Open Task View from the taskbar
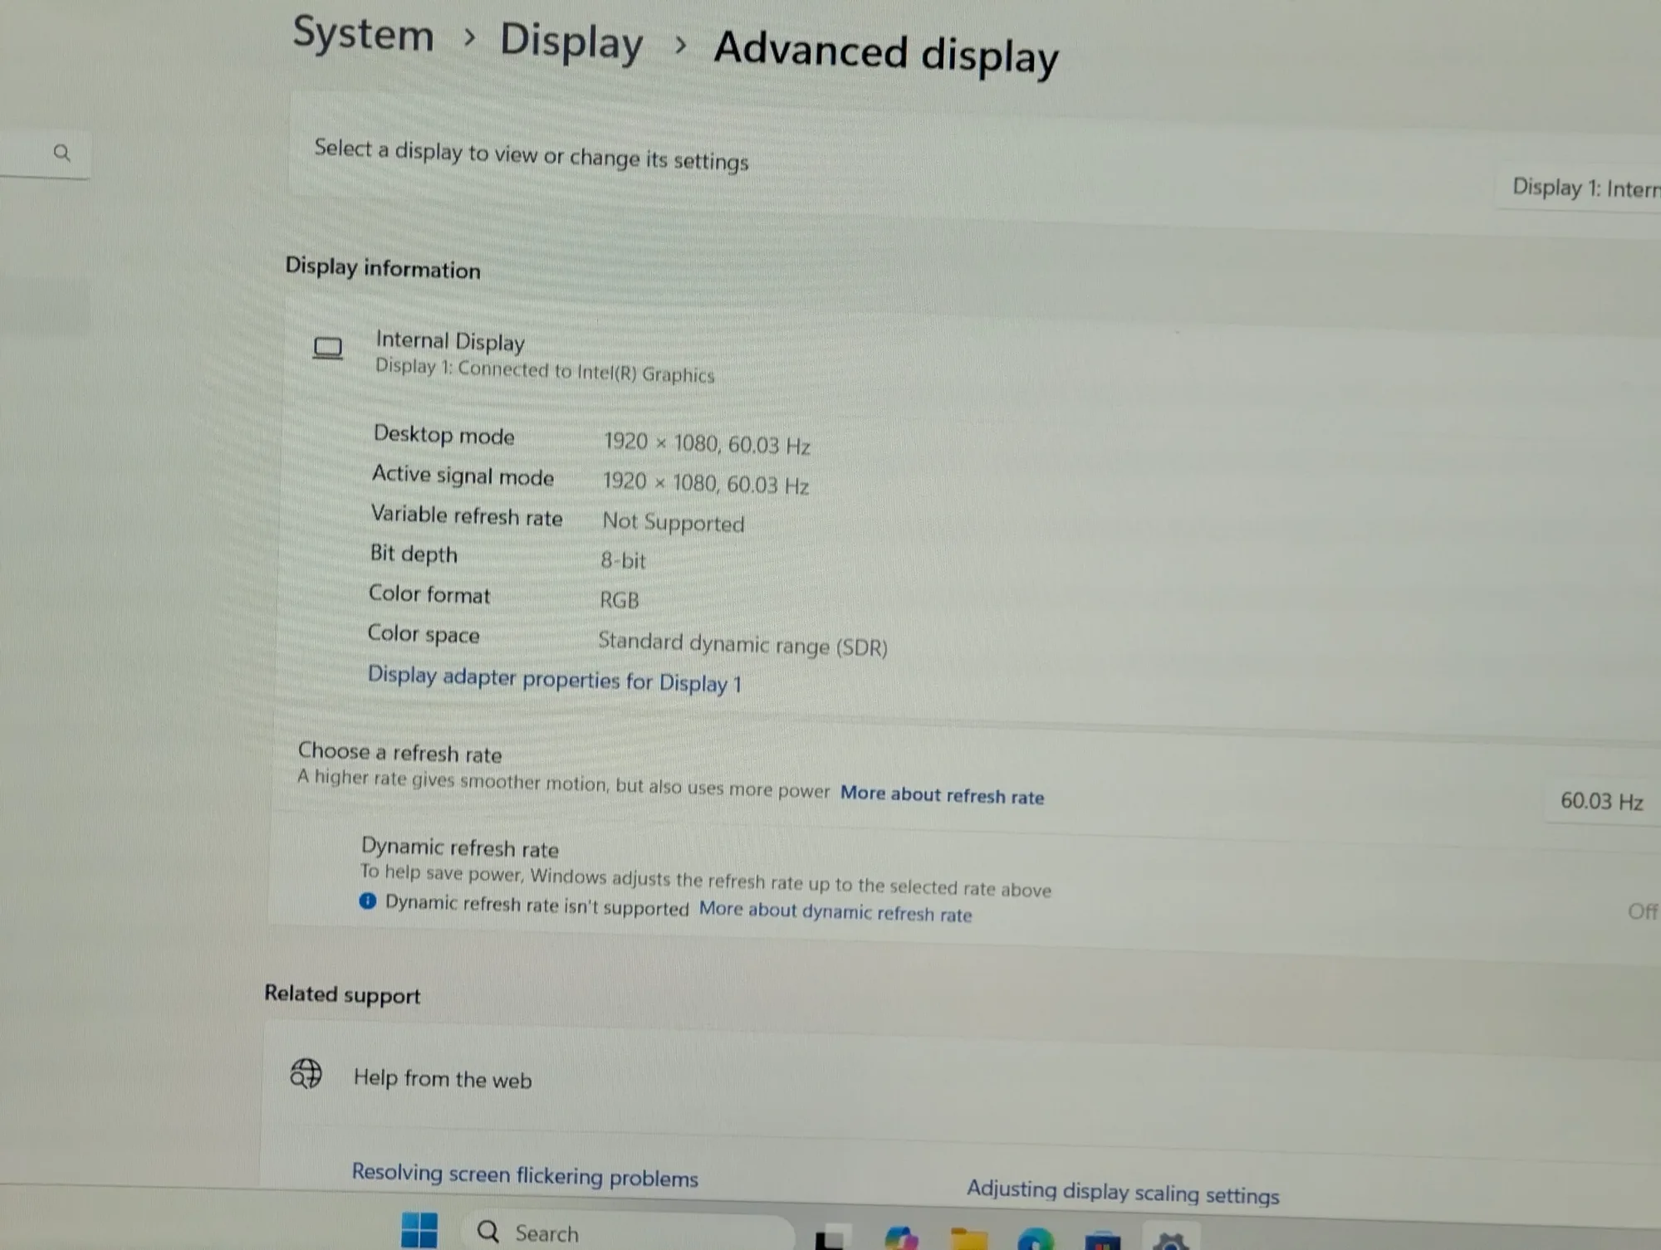1661x1250 pixels. click(x=832, y=1238)
